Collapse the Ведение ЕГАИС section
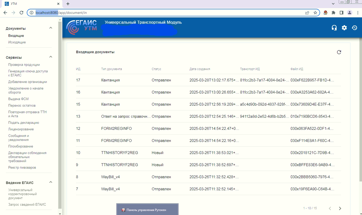The image size is (362, 215). tap(51, 182)
